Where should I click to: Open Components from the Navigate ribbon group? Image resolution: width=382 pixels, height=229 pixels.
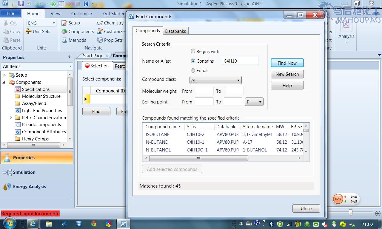[x=77, y=31]
